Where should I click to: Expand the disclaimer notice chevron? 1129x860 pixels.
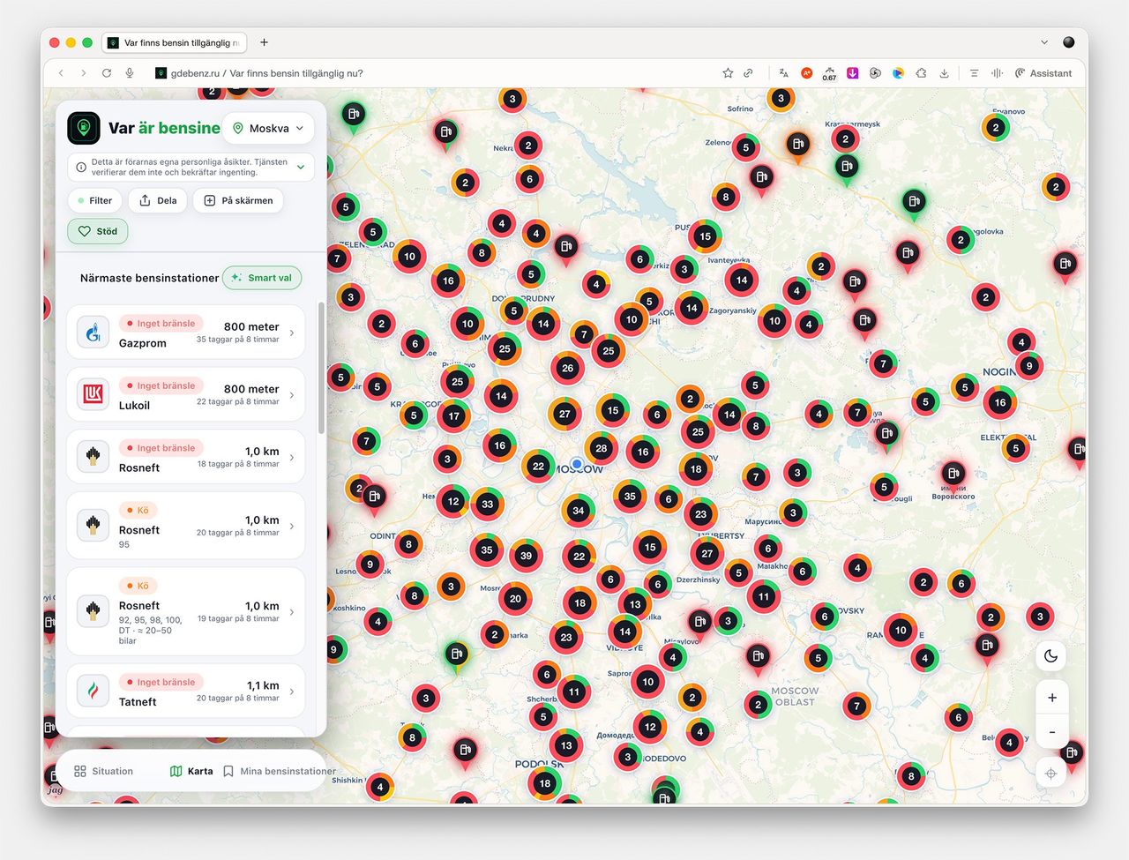(x=301, y=167)
